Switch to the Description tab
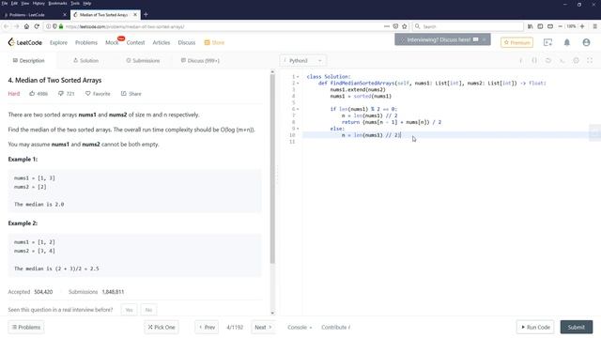Viewport: 601px width, 338px height. coord(28,60)
